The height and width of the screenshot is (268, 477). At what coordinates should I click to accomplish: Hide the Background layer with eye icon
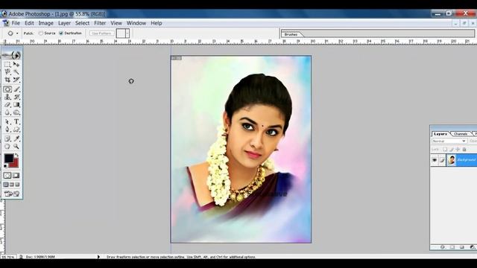(x=435, y=160)
